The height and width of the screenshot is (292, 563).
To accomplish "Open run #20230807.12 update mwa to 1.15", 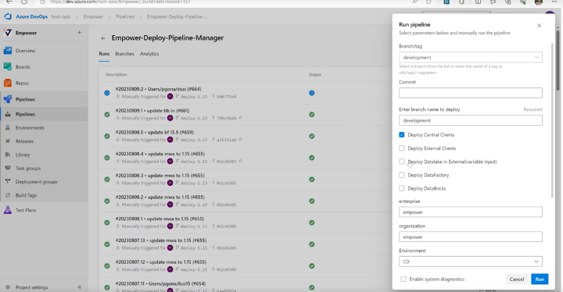I will point(161,262).
